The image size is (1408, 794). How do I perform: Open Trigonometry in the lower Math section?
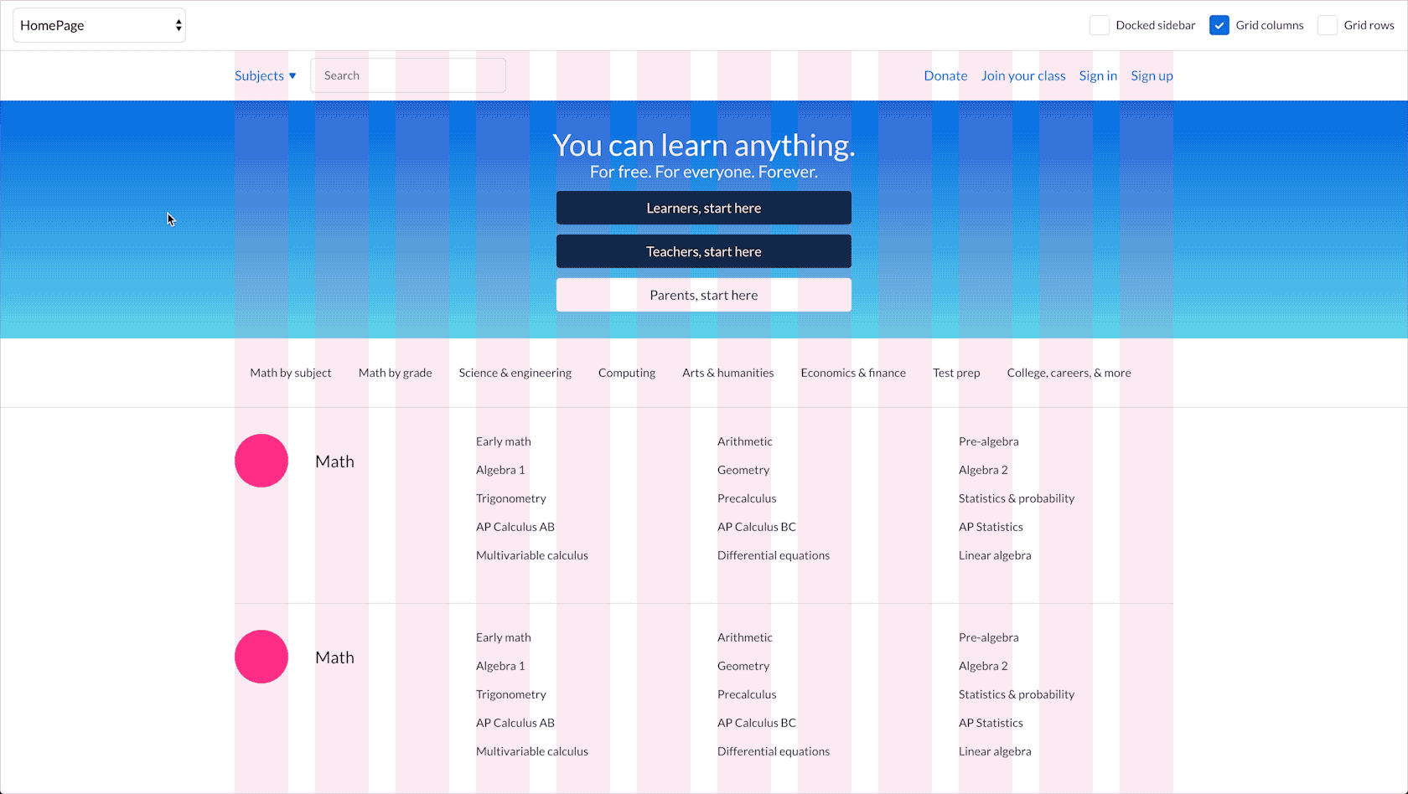511,694
